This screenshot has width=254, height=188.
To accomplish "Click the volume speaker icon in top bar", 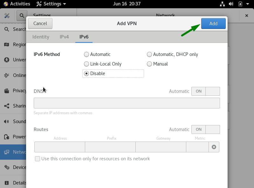I will point(231,4).
